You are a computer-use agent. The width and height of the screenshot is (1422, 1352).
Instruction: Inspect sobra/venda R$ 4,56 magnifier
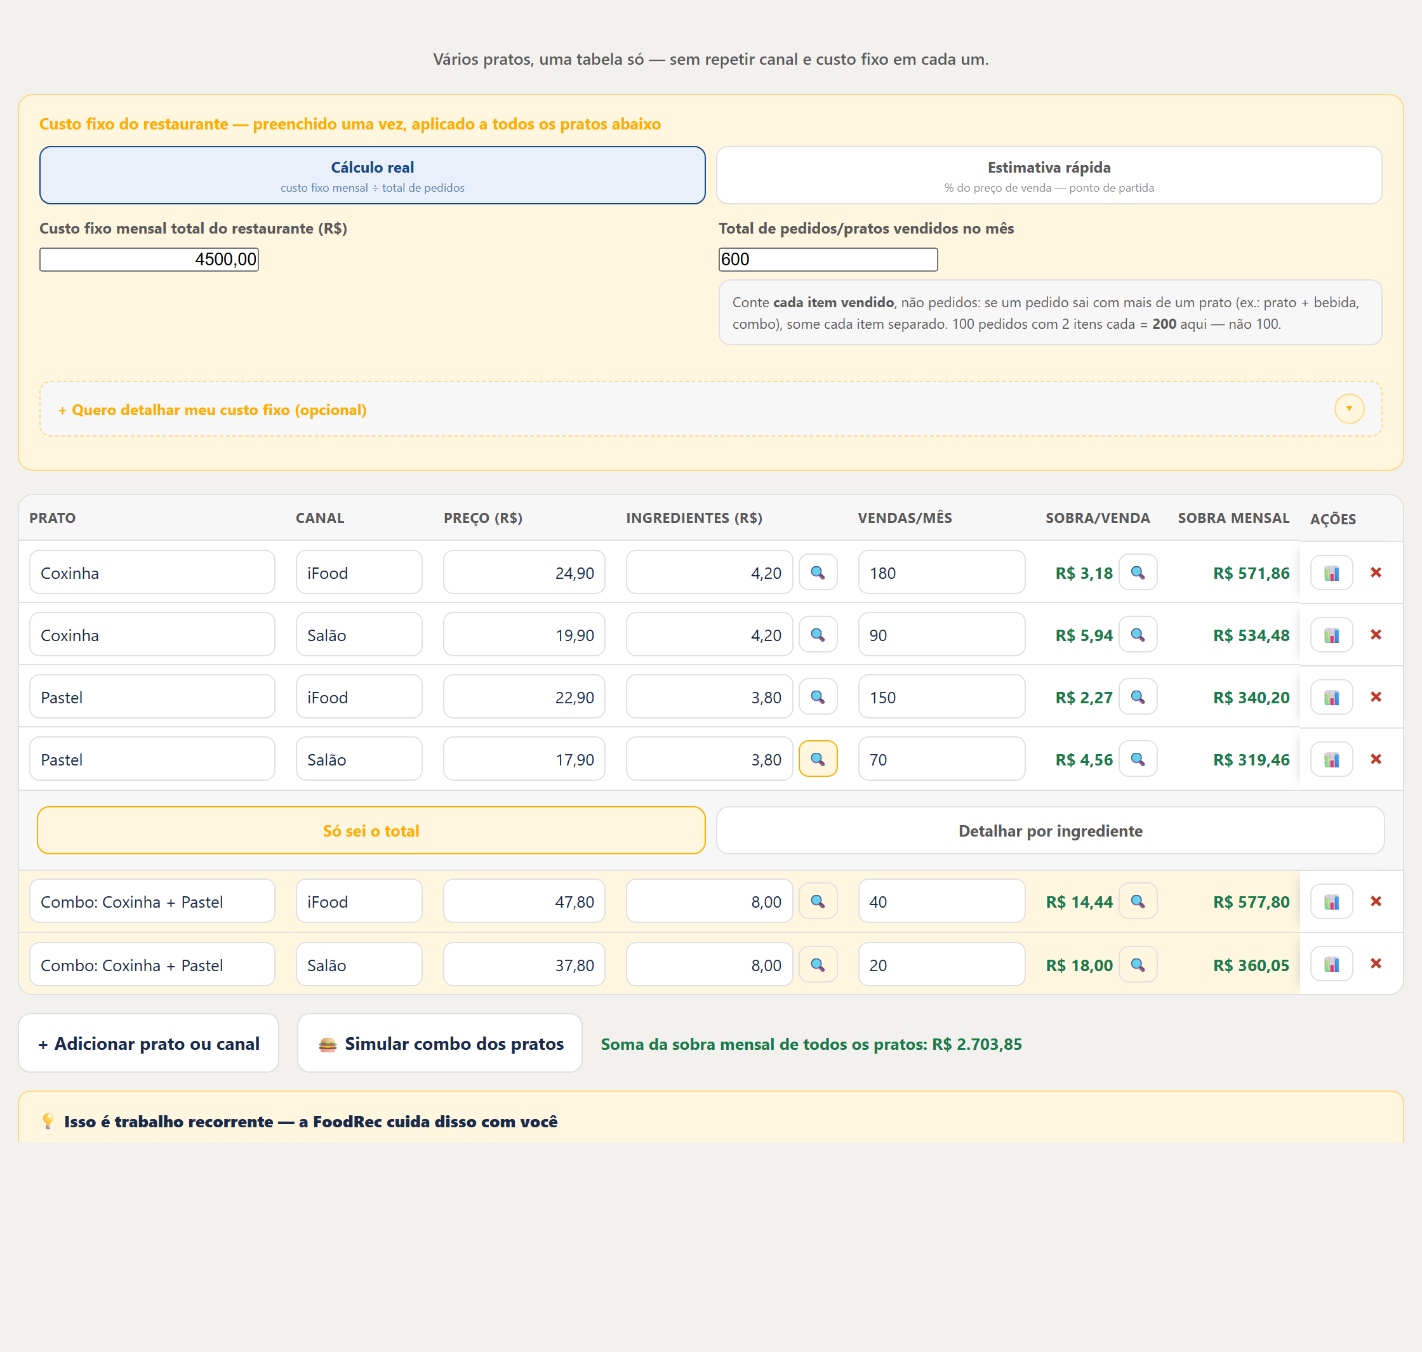click(1138, 759)
